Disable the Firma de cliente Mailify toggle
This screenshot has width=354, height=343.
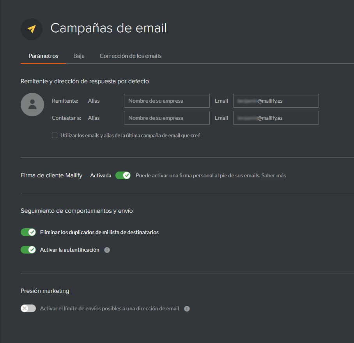coord(123,175)
